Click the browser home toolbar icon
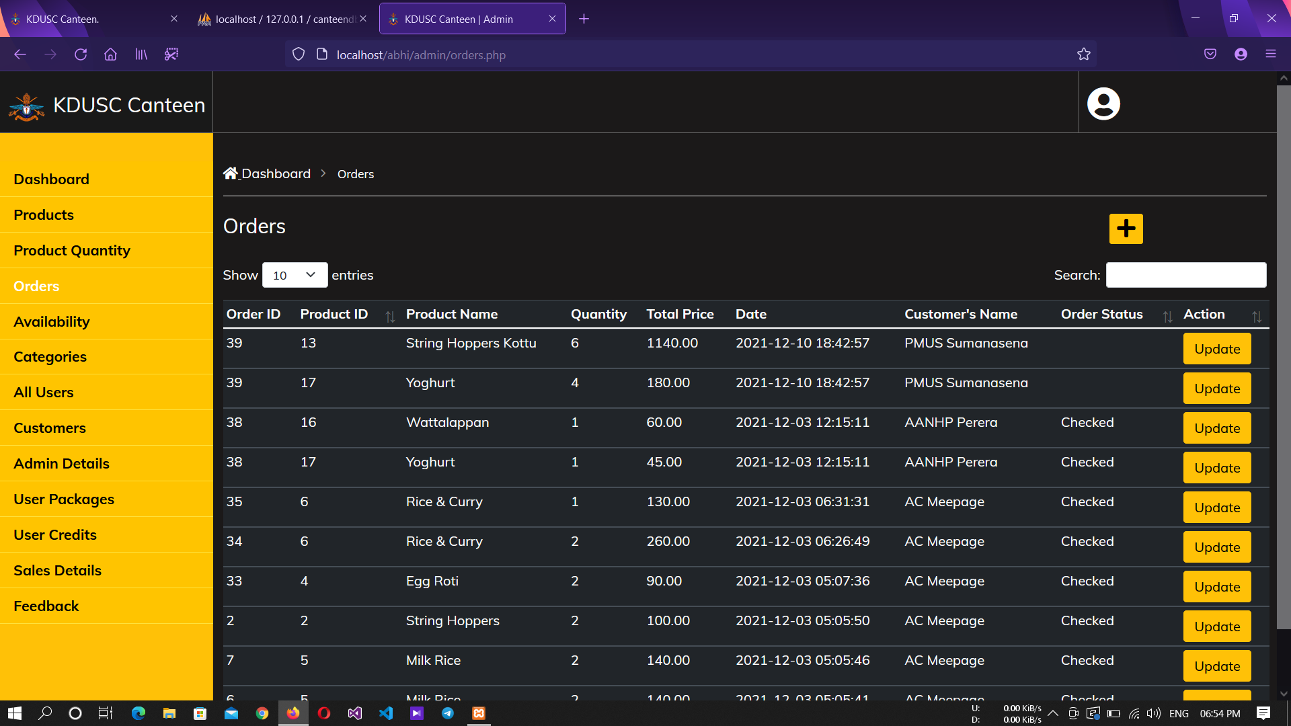 pyautogui.click(x=110, y=54)
